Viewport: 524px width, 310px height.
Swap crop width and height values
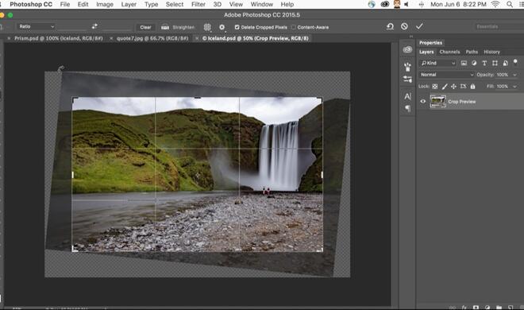94,26
